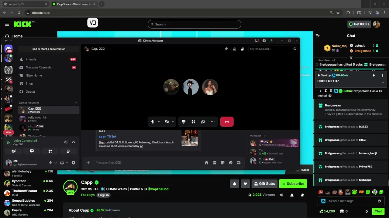Create new DM with plus icon

(x=76, y=103)
